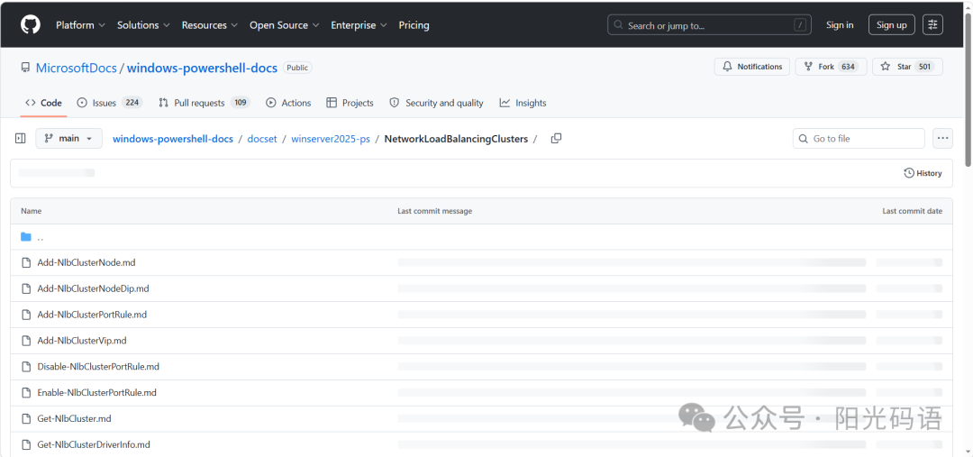Open the more options ellipsis button
973x457 pixels.
pyautogui.click(x=942, y=139)
